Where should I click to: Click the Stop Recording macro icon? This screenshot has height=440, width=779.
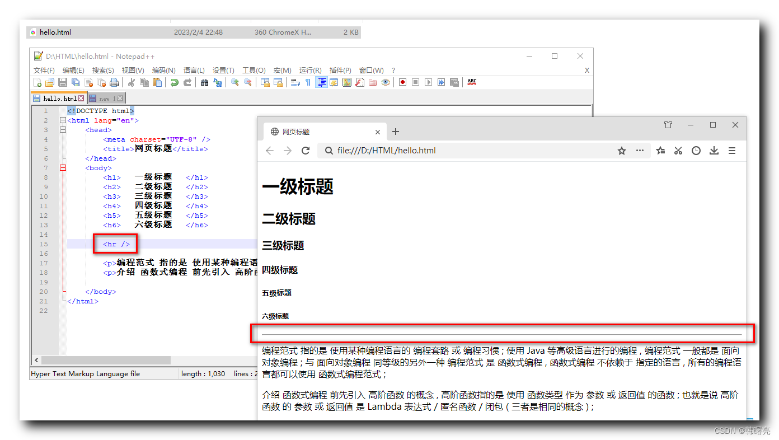[415, 82]
